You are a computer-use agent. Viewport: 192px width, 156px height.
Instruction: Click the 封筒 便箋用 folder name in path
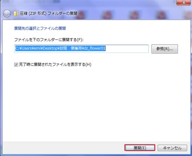pyautogui.click(x=71, y=48)
